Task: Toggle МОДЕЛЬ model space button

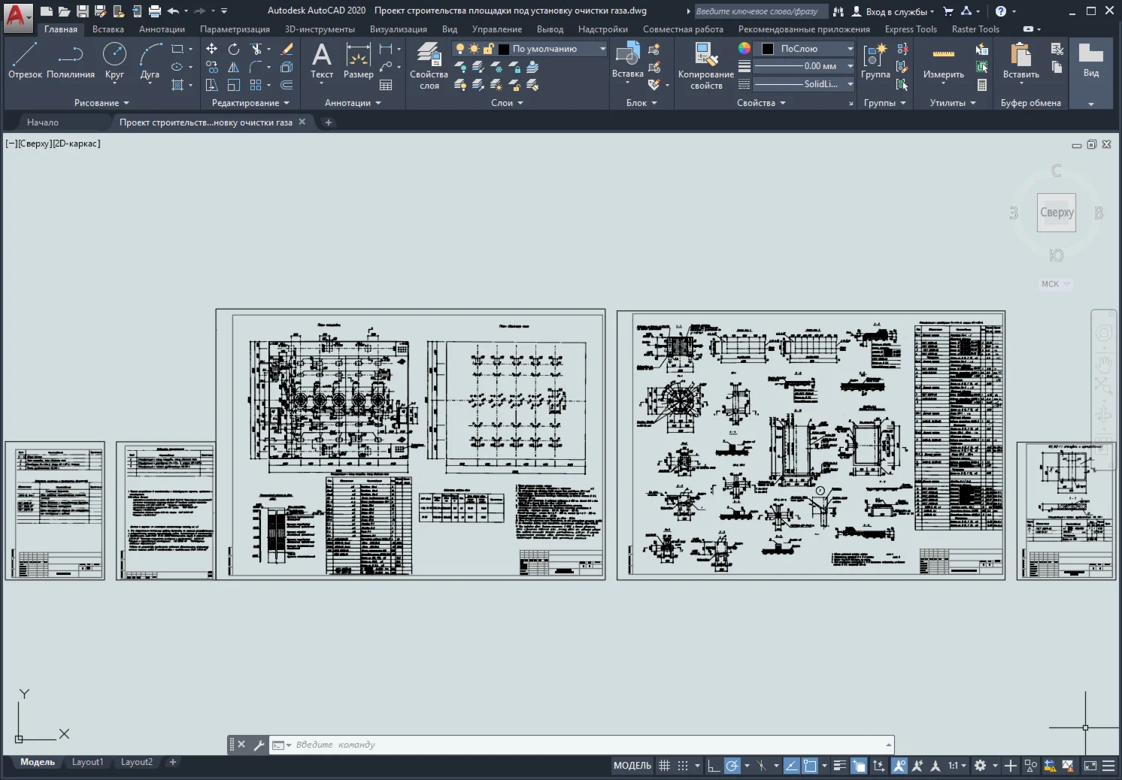Action: pyautogui.click(x=632, y=766)
